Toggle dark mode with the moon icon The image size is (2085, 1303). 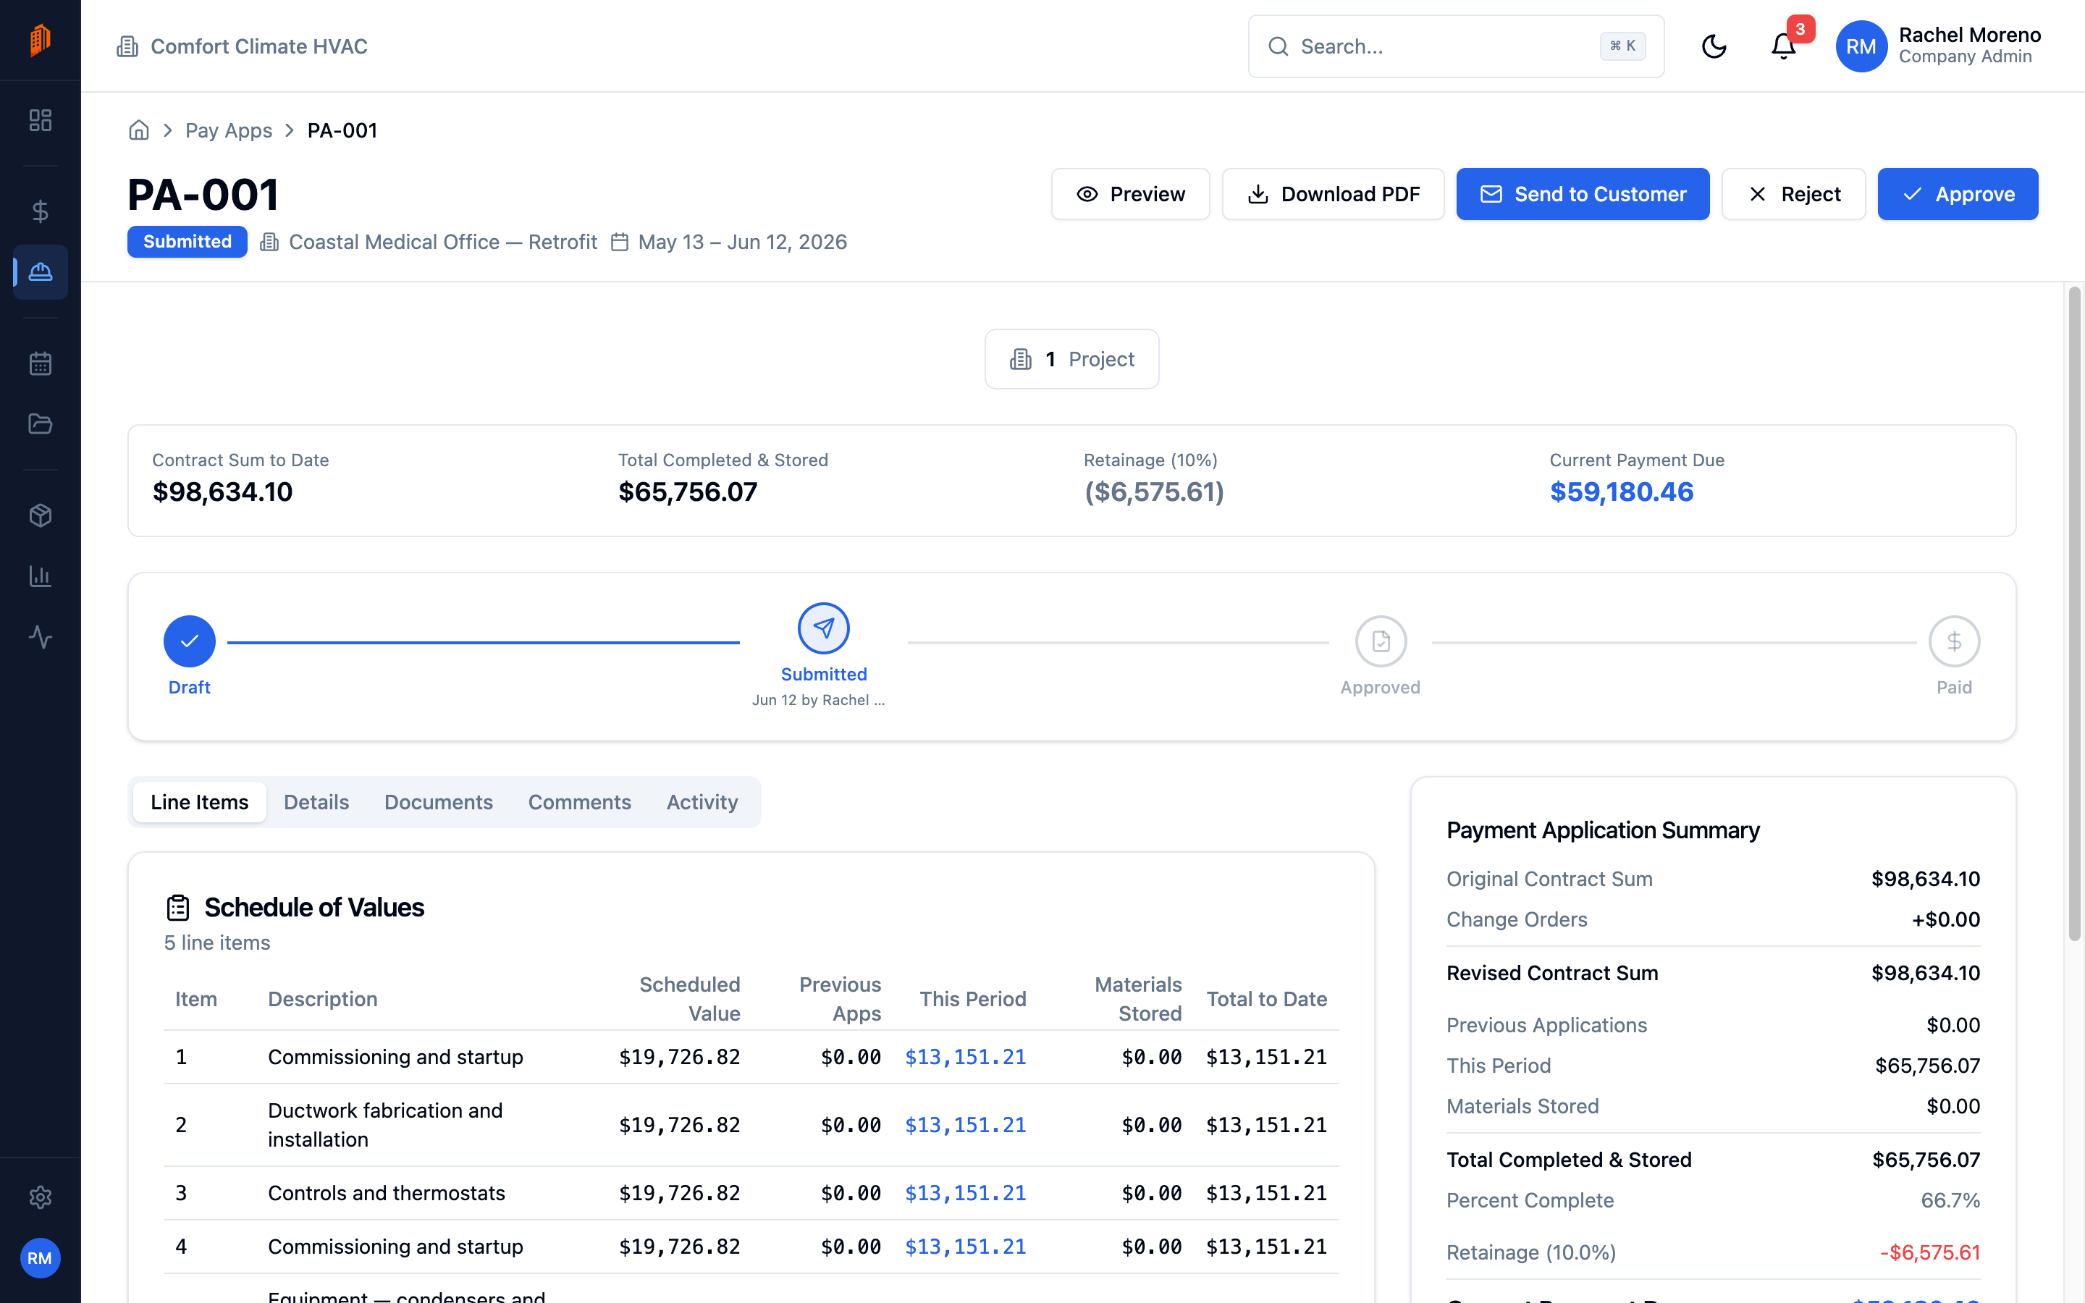point(1714,46)
